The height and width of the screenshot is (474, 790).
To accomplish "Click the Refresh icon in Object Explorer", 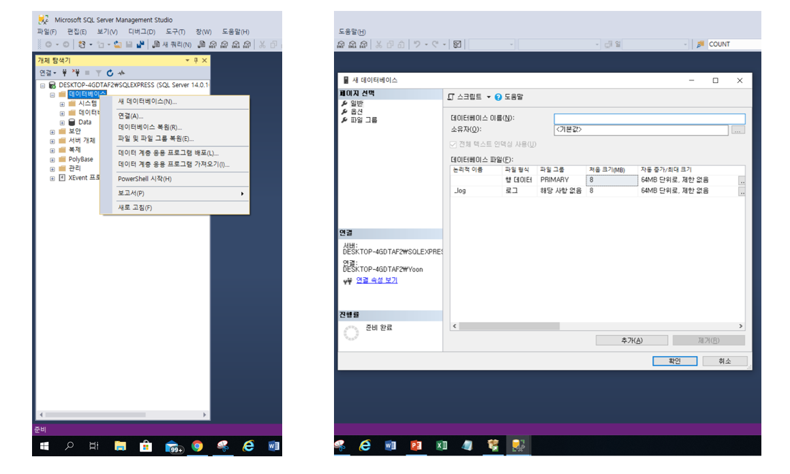I will point(110,73).
